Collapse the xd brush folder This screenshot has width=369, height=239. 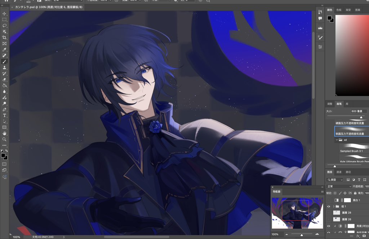[337, 140]
